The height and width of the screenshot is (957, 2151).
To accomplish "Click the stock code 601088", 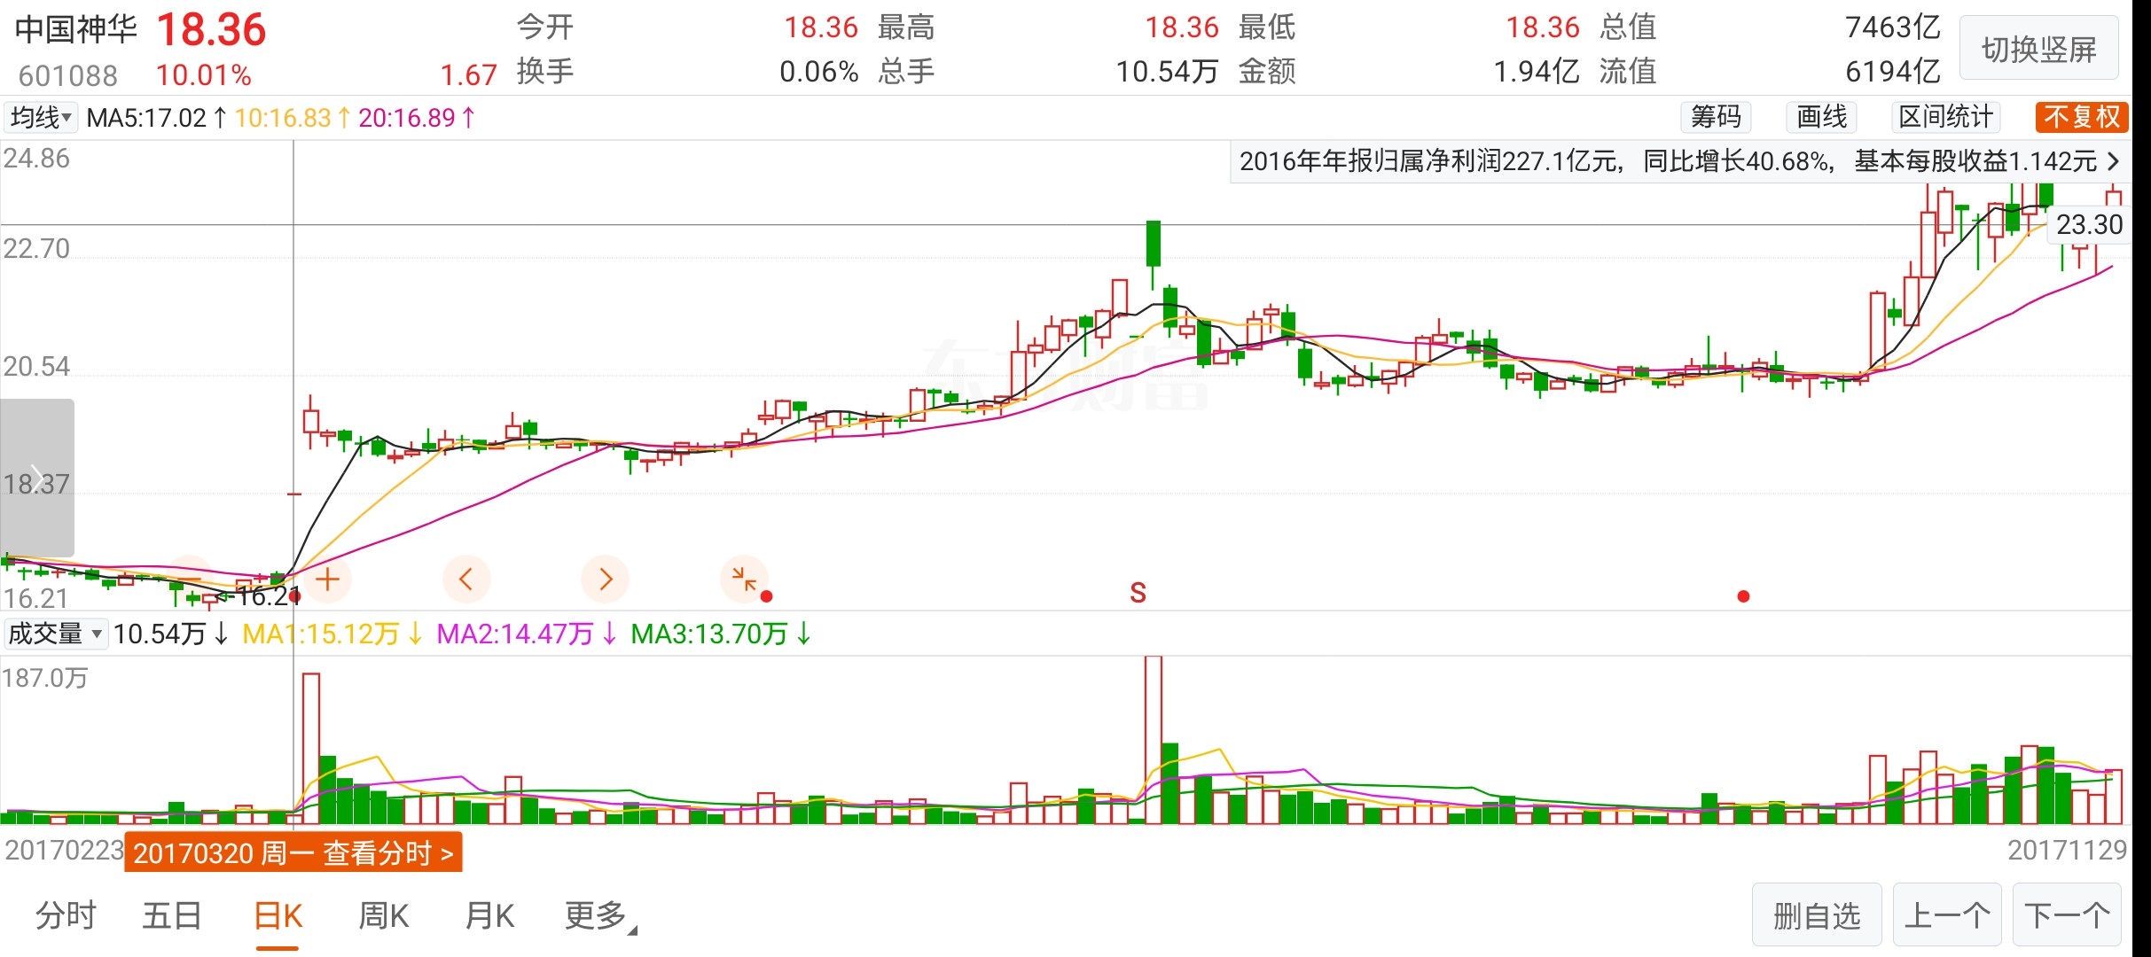I will (67, 75).
